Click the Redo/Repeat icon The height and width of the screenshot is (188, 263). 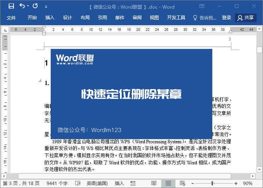click(35, 6)
